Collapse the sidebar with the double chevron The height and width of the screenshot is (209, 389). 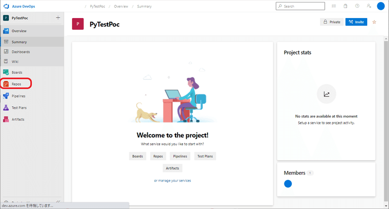(x=58, y=202)
